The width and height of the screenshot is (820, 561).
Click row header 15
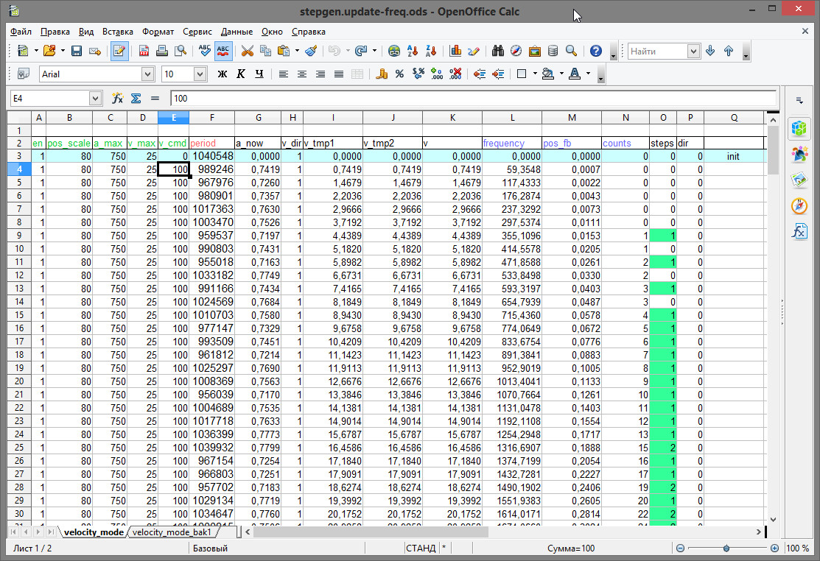tap(19, 315)
